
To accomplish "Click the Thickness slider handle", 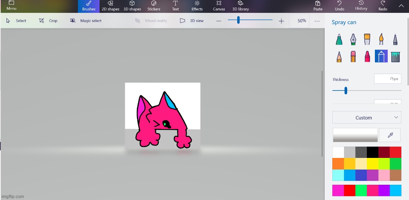I will pos(346,90).
